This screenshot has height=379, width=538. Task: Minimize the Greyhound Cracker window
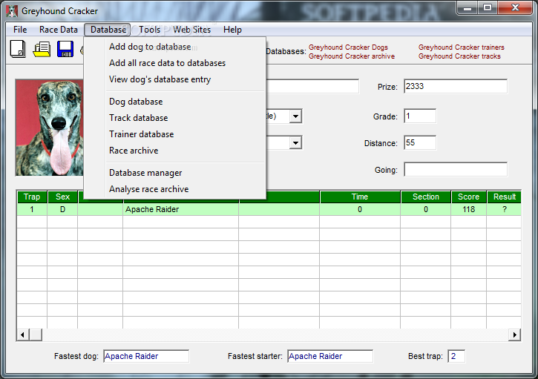pyautogui.click(x=468, y=8)
